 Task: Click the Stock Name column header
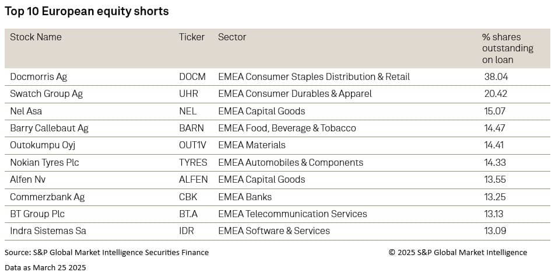tap(36, 37)
